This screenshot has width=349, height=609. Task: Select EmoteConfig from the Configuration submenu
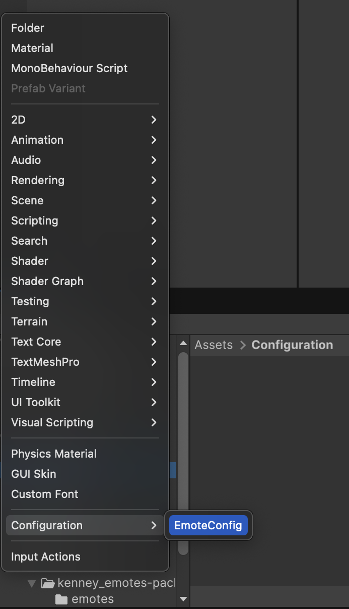click(208, 525)
